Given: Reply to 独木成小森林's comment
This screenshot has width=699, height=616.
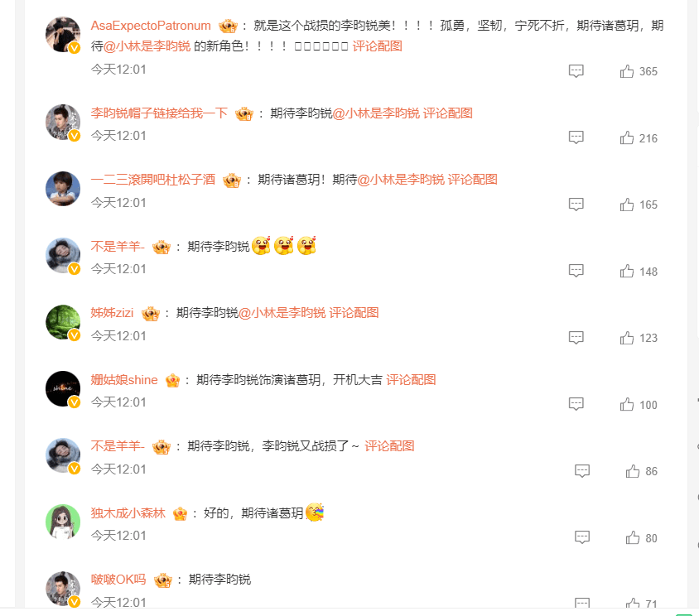Looking at the screenshot, I should click(582, 537).
